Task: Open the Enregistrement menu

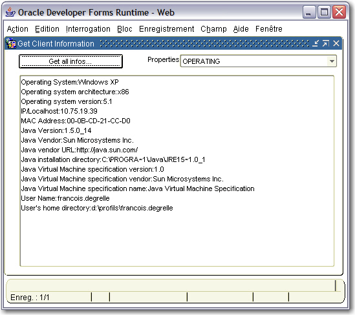Action: 166,29
